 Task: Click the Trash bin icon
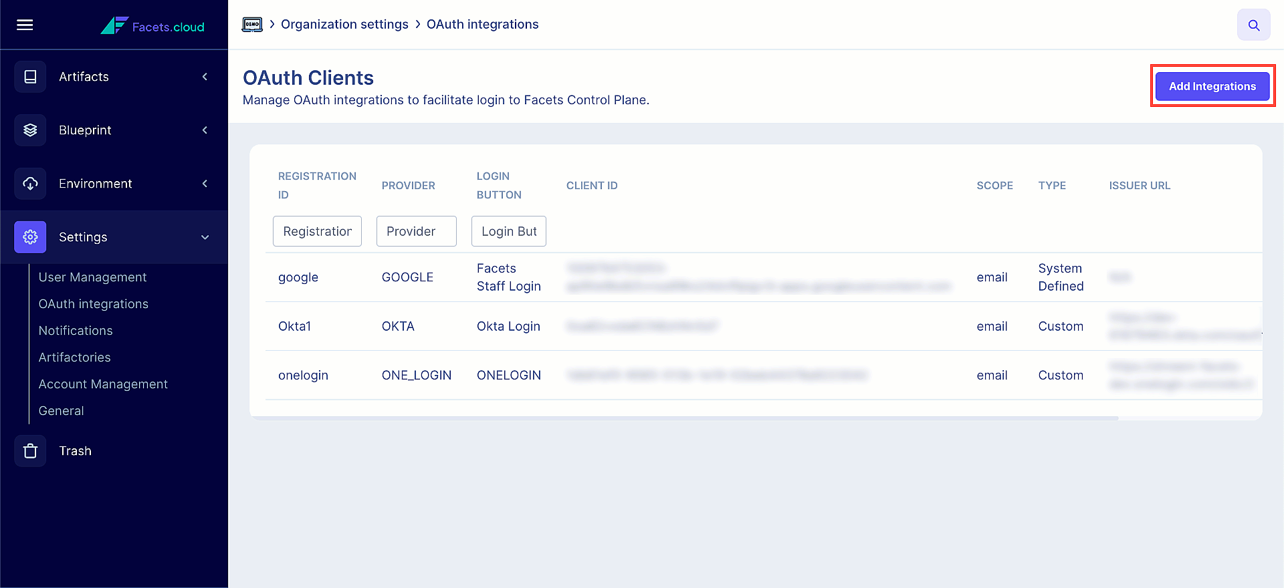(30, 451)
